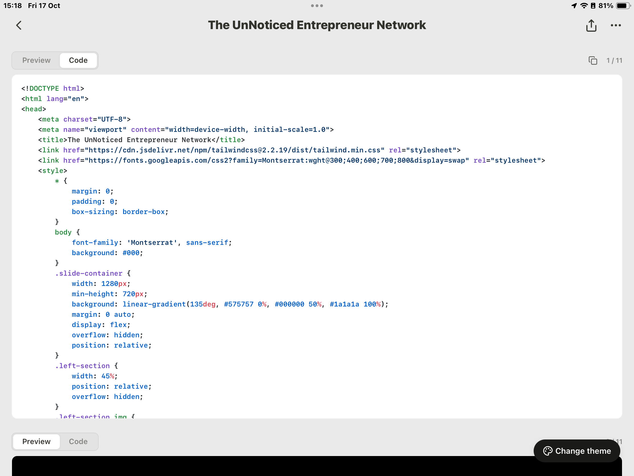Tap the page counter 1 / 11

pos(614,60)
